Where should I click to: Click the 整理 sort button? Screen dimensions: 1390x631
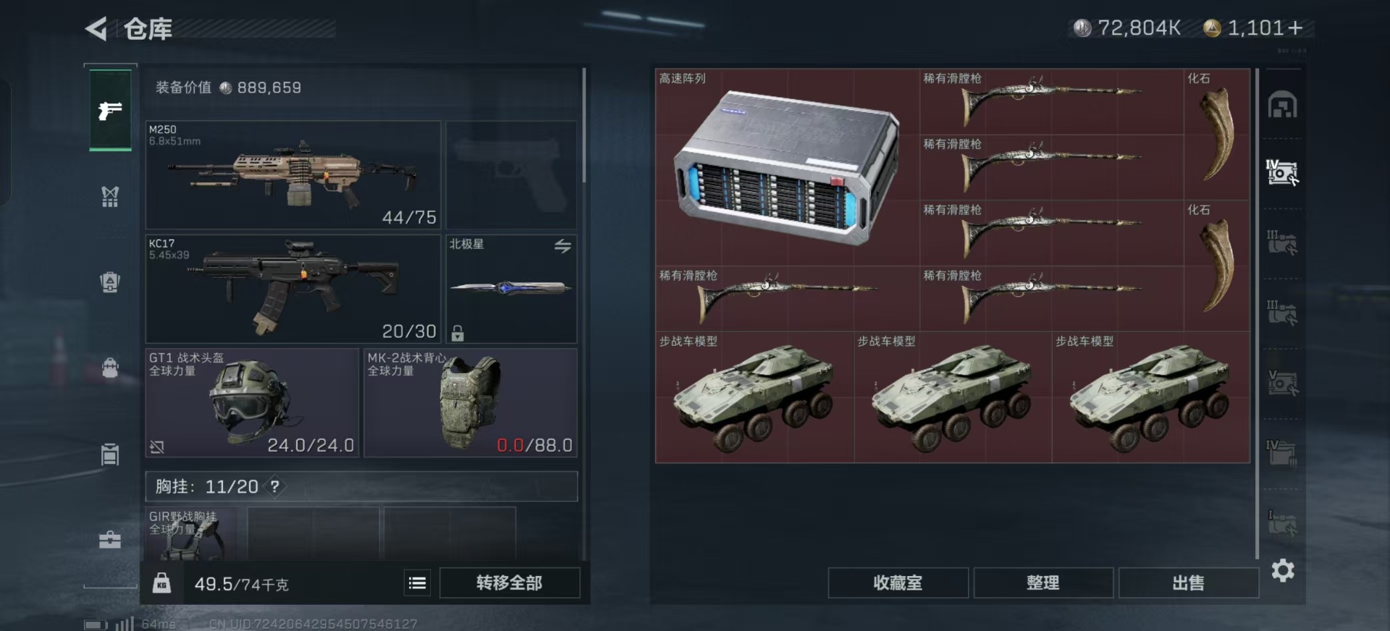(x=1043, y=583)
